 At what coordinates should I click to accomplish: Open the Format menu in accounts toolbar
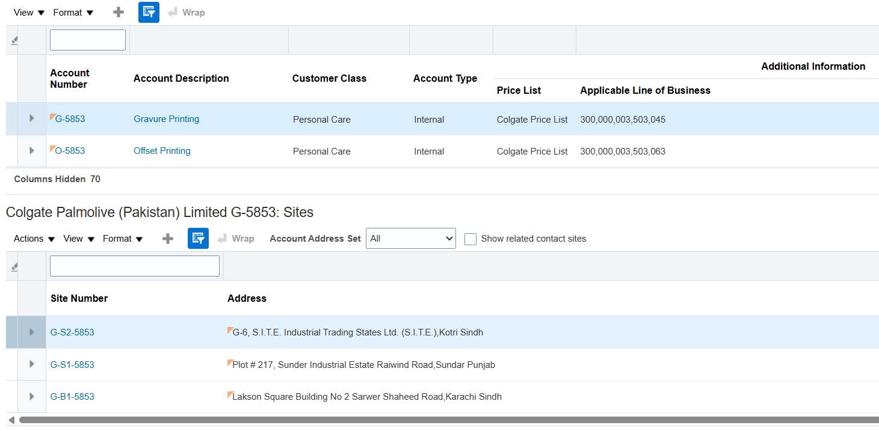(73, 12)
